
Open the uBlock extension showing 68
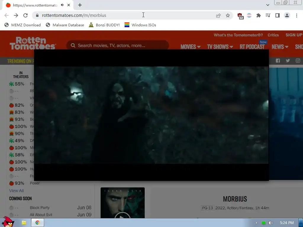(240, 16)
